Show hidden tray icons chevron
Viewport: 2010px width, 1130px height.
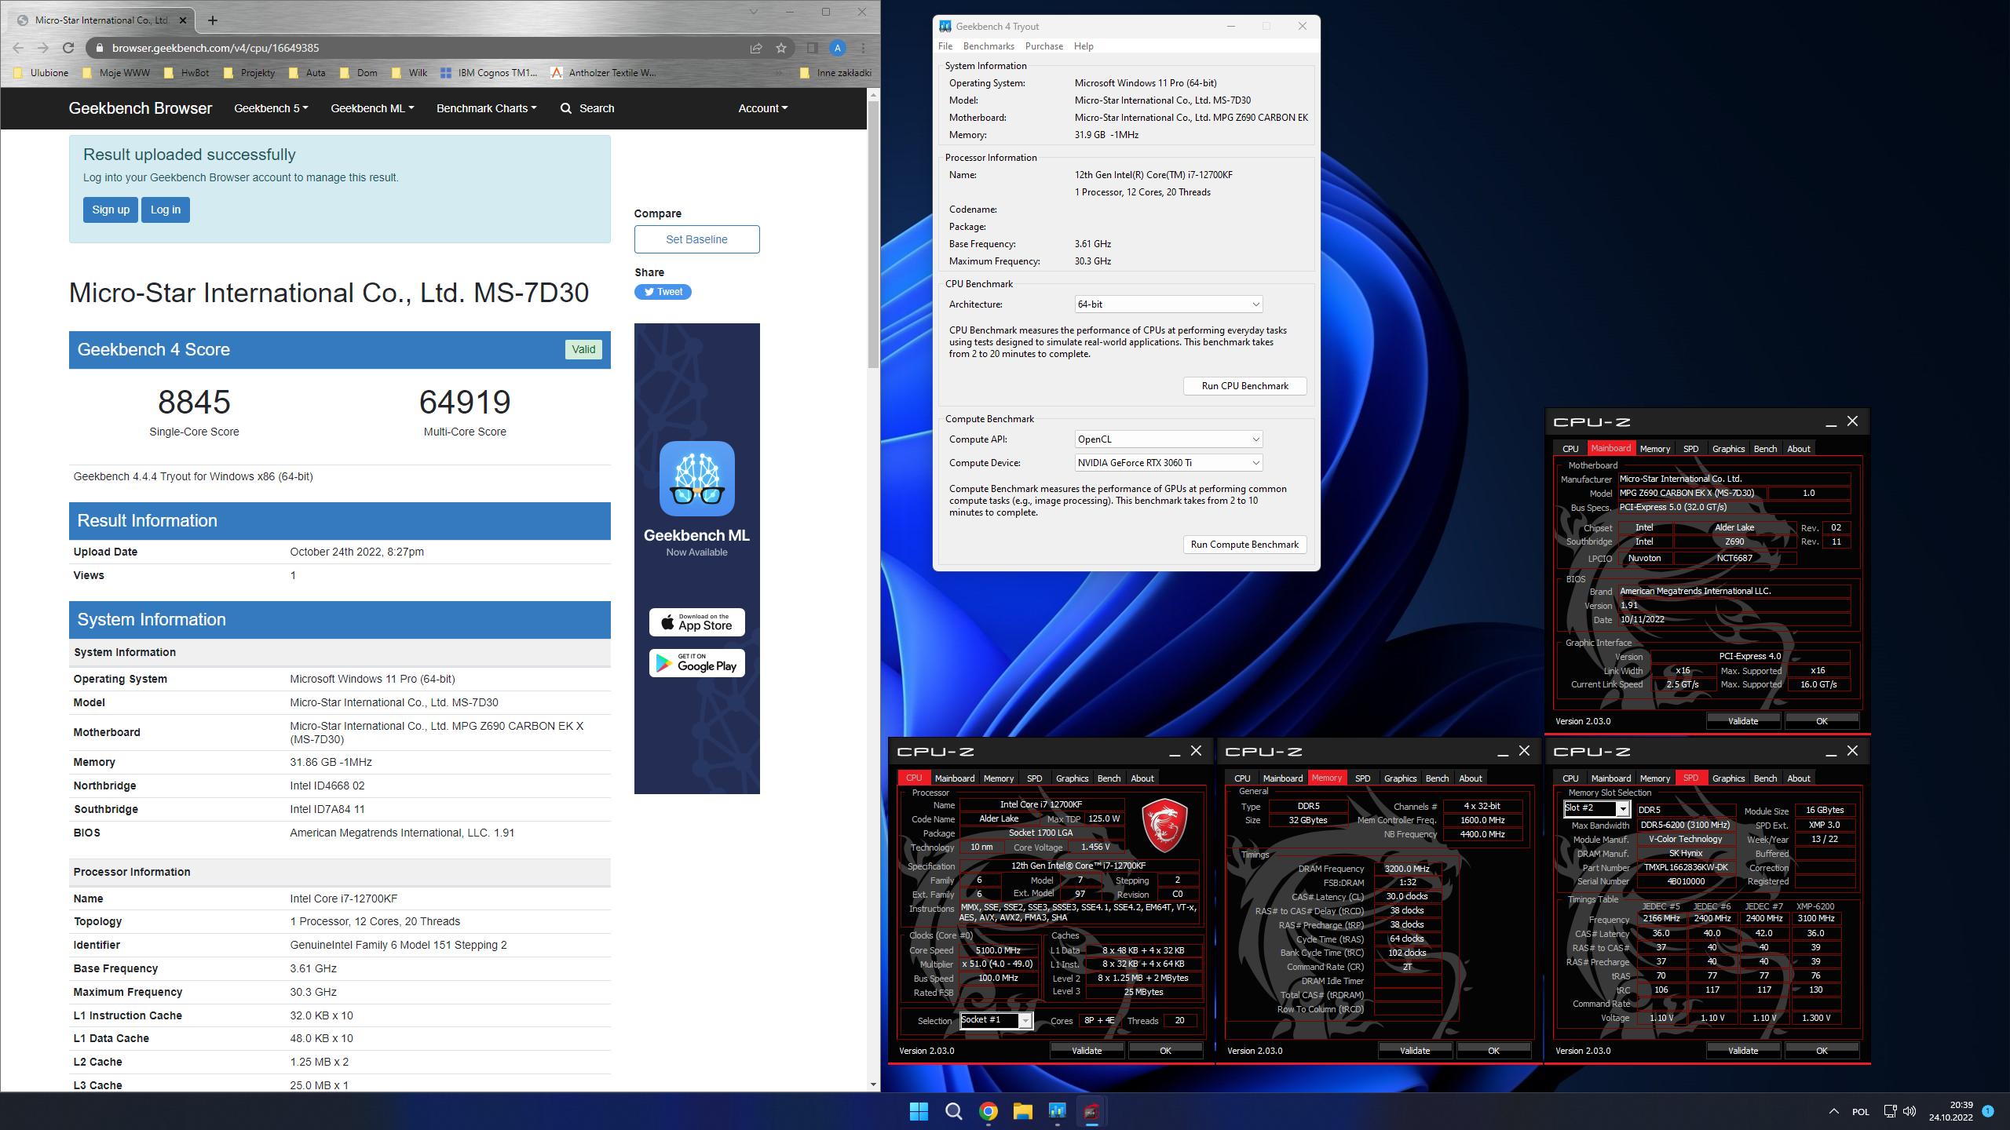(1834, 1111)
